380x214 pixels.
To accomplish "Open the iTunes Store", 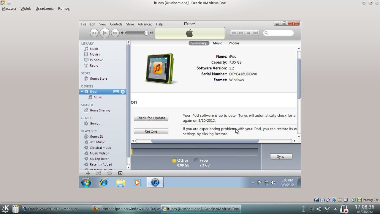I will (x=98, y=79).
